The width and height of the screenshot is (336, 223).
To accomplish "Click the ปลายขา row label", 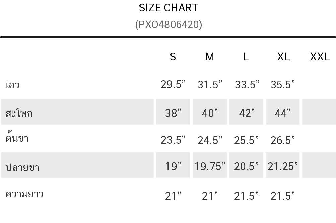I will click(x=22, y=167).
